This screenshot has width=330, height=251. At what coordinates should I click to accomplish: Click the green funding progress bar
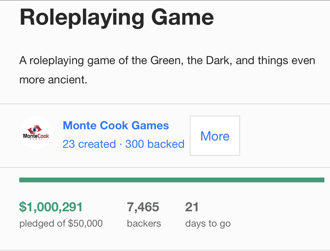click(172, 180)
